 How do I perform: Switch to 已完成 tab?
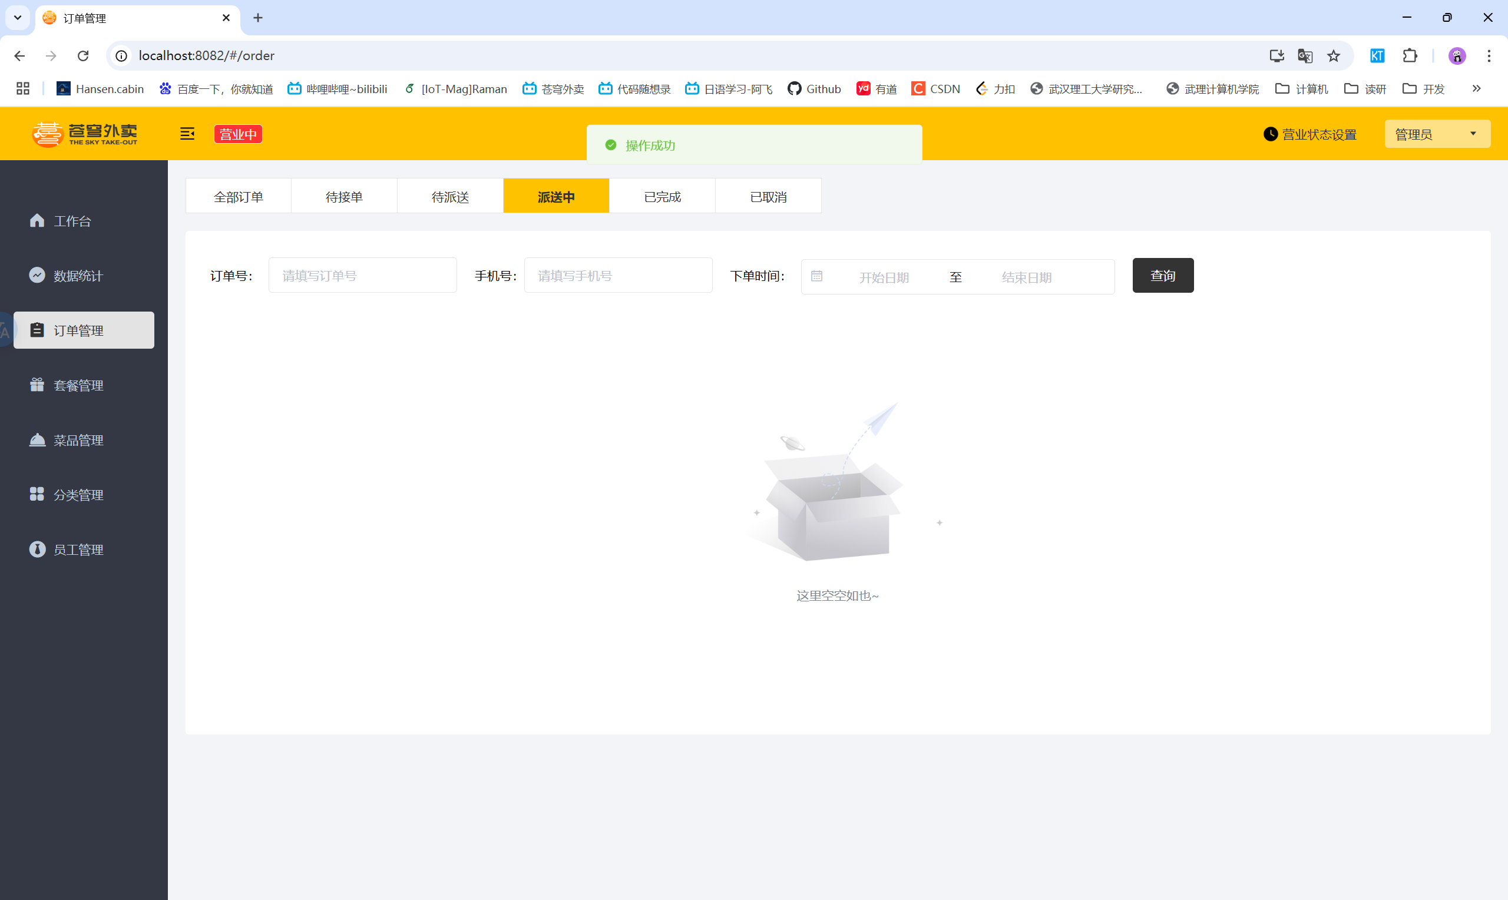pyautogui.click(x=662, y=197)
